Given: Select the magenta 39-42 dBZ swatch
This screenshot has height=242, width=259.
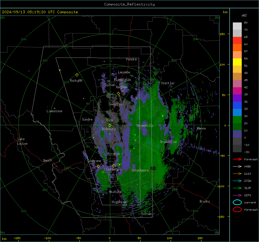Looking at the screenshot, I should click(x=237, y=91).
